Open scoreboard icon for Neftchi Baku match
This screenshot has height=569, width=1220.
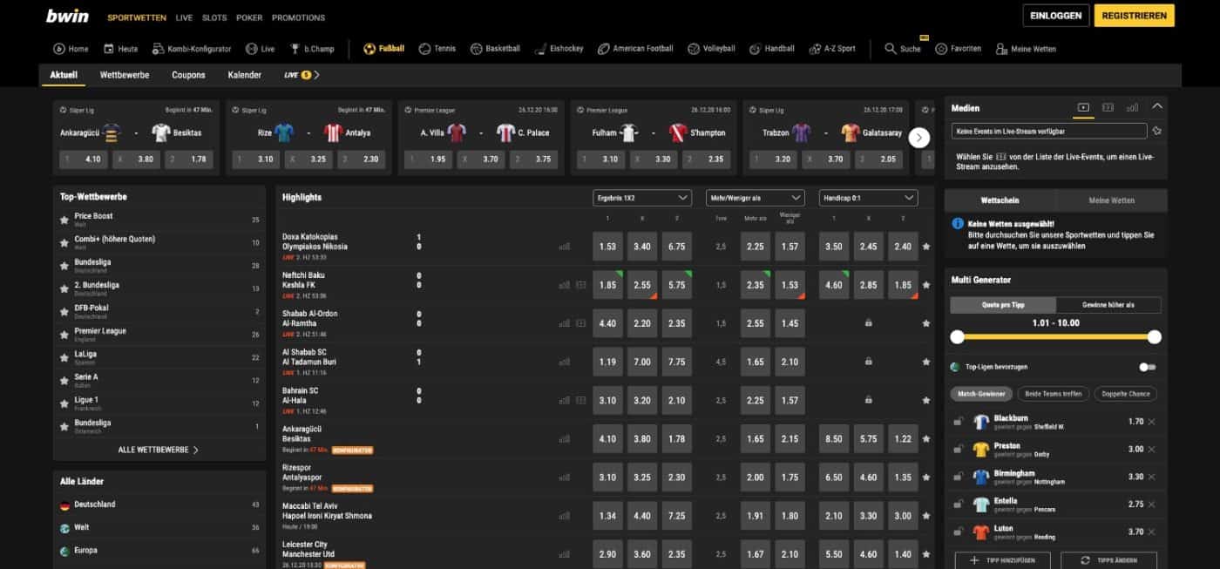tap(581, 285)
